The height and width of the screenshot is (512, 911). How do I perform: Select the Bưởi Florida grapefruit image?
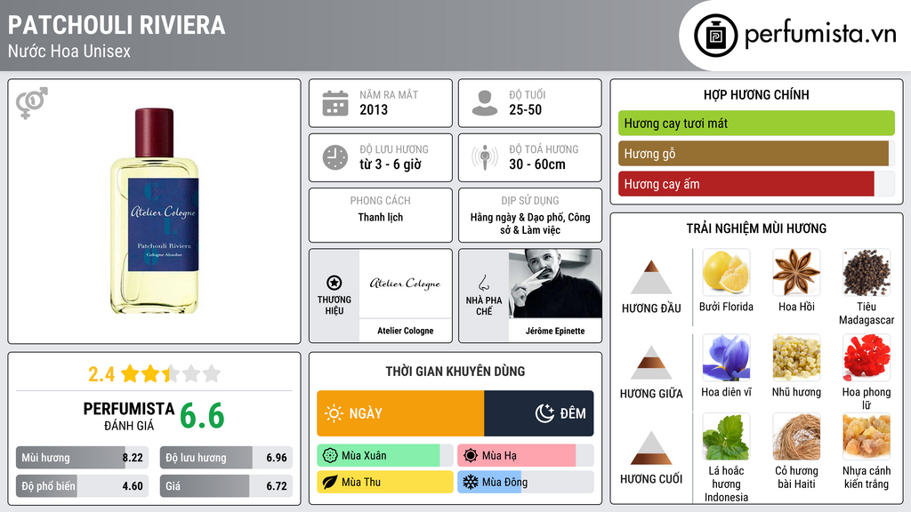[726, 273]
